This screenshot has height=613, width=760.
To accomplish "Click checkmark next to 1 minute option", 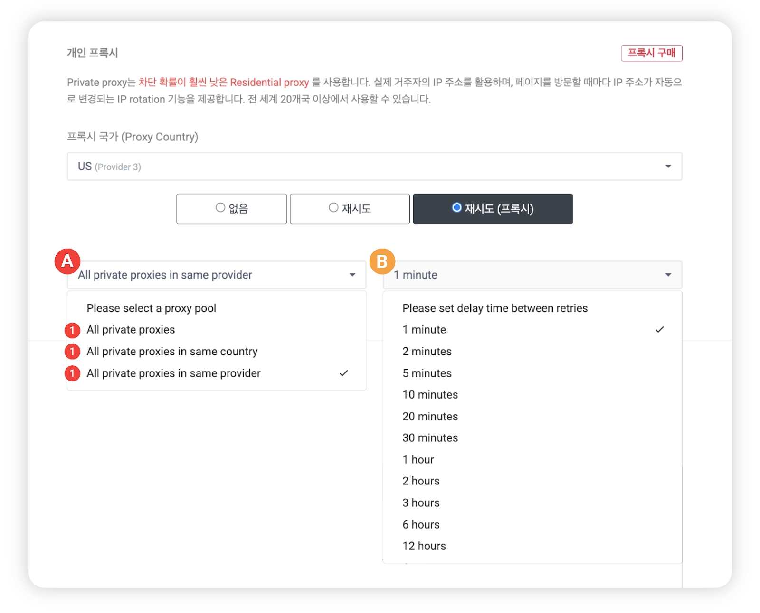I will [x=659, y=330].
